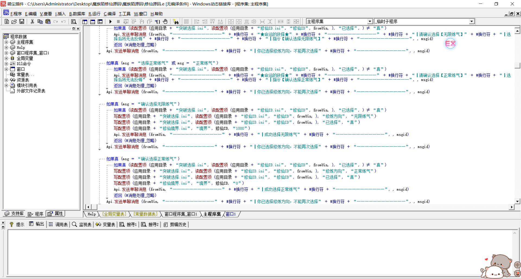The height and width of the screenshot is (279, 521).
Task: Toggle the combined panels layout button
Action: click(100, 22)
